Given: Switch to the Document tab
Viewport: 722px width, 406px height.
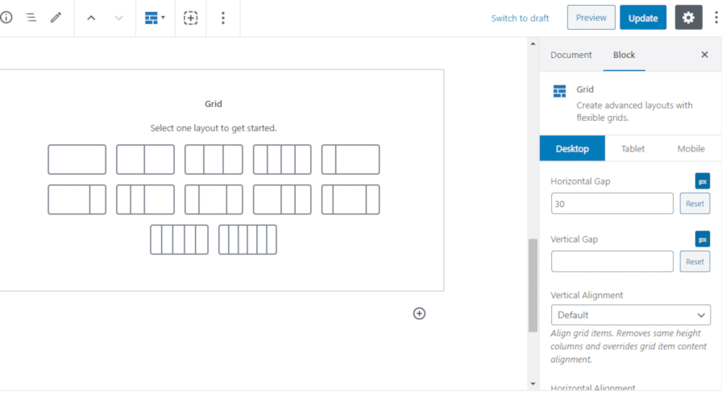Looking at the screenshot, I should pyautogui.click(x=571, y=55).
